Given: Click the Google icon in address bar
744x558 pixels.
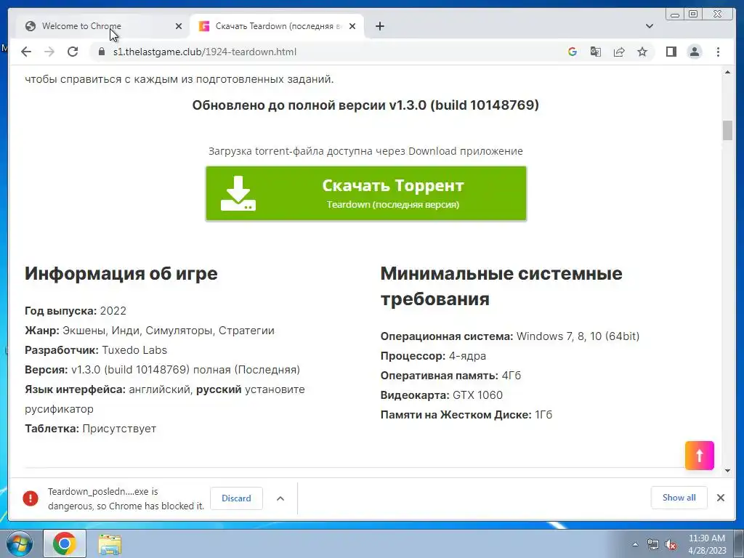Looking at the screenshot, I should coord(573,52).
